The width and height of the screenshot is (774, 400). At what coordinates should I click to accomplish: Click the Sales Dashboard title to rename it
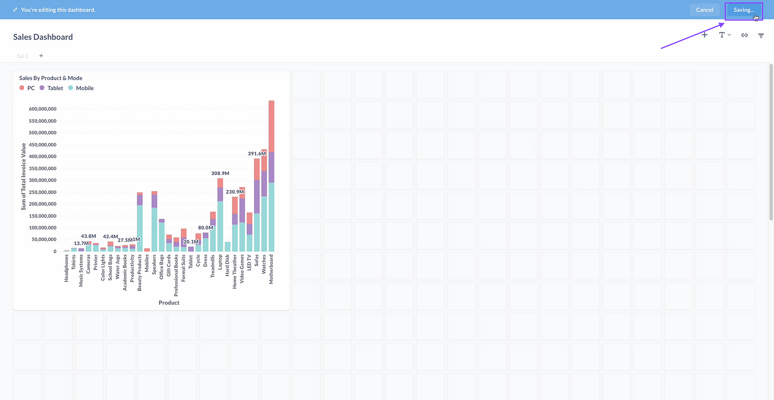point(43,37)
